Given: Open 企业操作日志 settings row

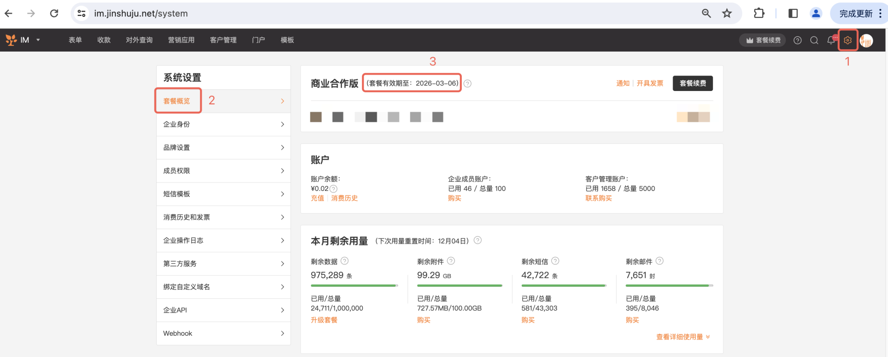Looking at the screenshot, I should tap(224, 241).
